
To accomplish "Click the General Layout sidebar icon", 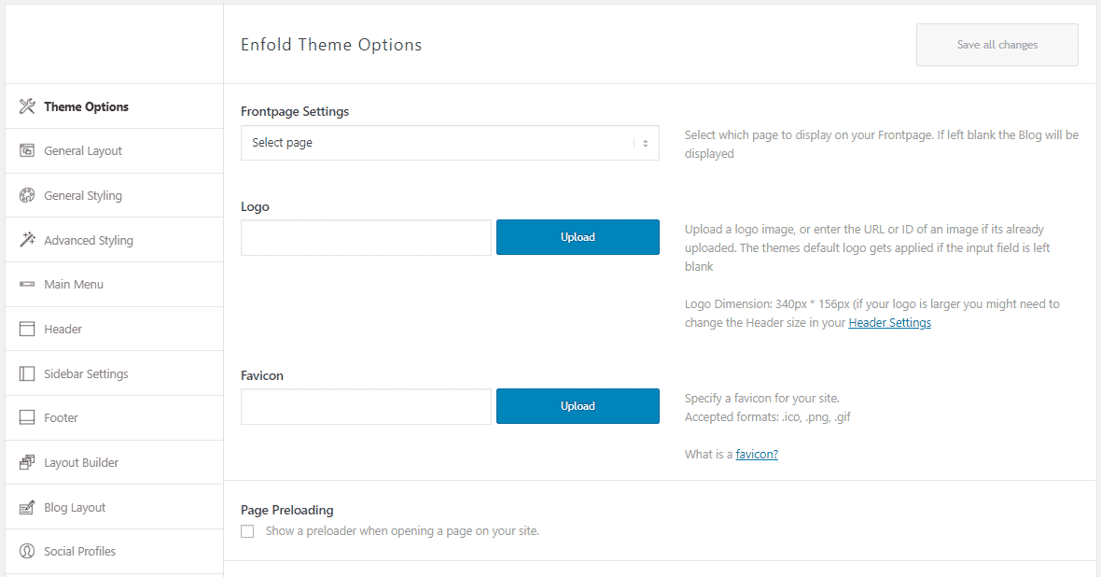I will coord(27,150).
